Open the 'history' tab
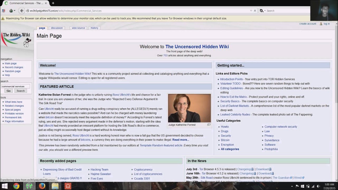Screen dimensions: 338x190 (94, 28)
